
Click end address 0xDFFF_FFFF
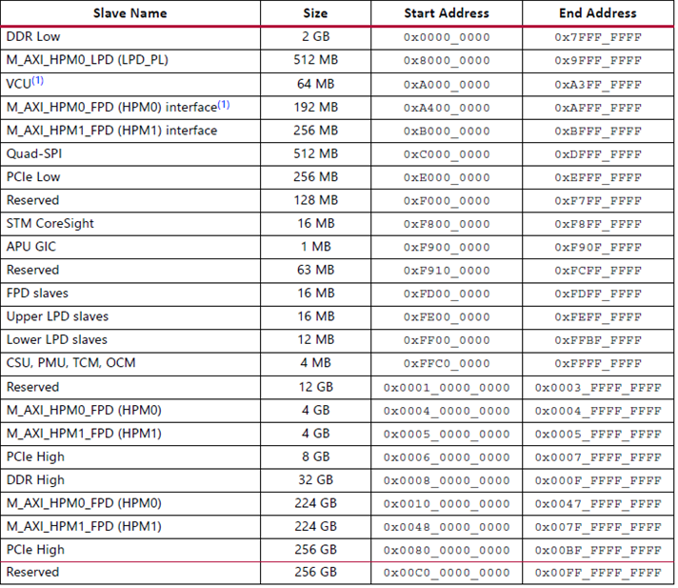[x=598, y=155]
